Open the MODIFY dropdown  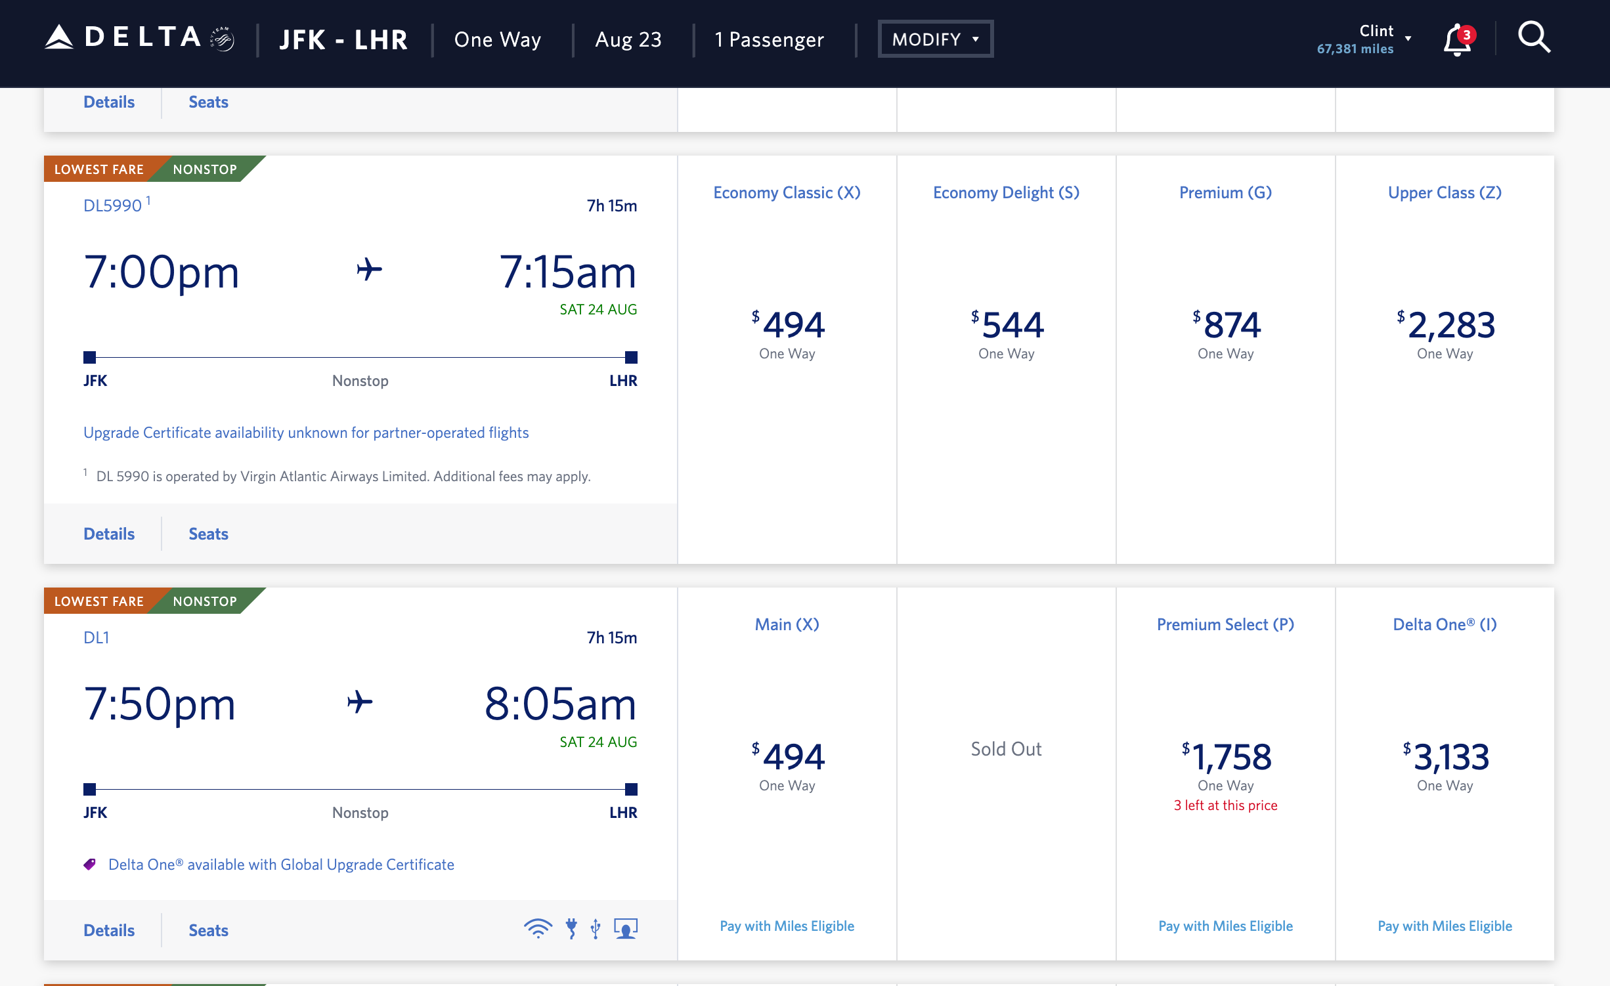[x=935, y=38]
